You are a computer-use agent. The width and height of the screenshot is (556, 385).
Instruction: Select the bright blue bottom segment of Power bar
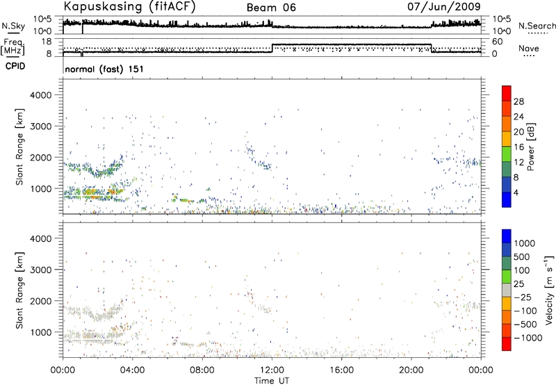tap(507, 199)
